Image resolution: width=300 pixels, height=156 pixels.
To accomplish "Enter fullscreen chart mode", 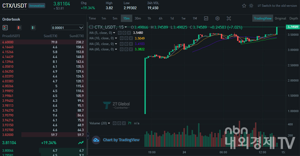I will click(229, 18).
